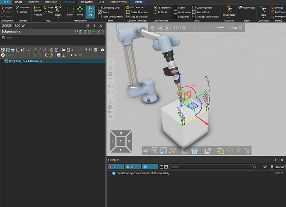
Task: Select To World radio button
Action: coord(155,12)
